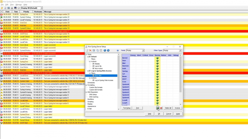Click the setup tree vertical scrollbar
The image size is (248, 139).
[118, 82]
